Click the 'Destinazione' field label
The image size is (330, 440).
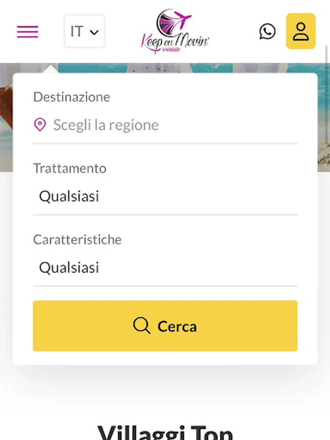pyautogui.click(x=72, y=97)
